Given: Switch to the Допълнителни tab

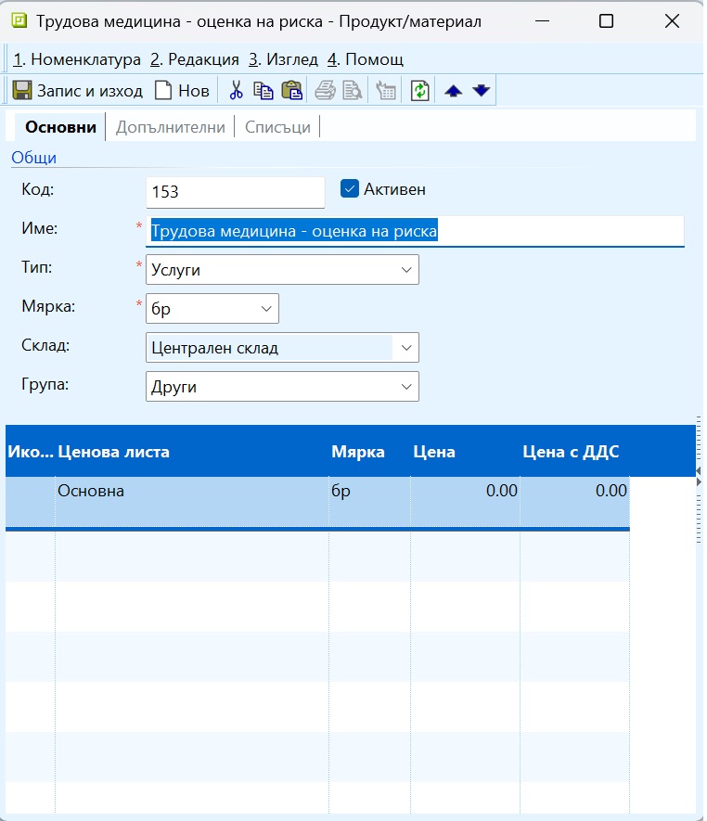Looking at the screenshot, I should [170, 127].
